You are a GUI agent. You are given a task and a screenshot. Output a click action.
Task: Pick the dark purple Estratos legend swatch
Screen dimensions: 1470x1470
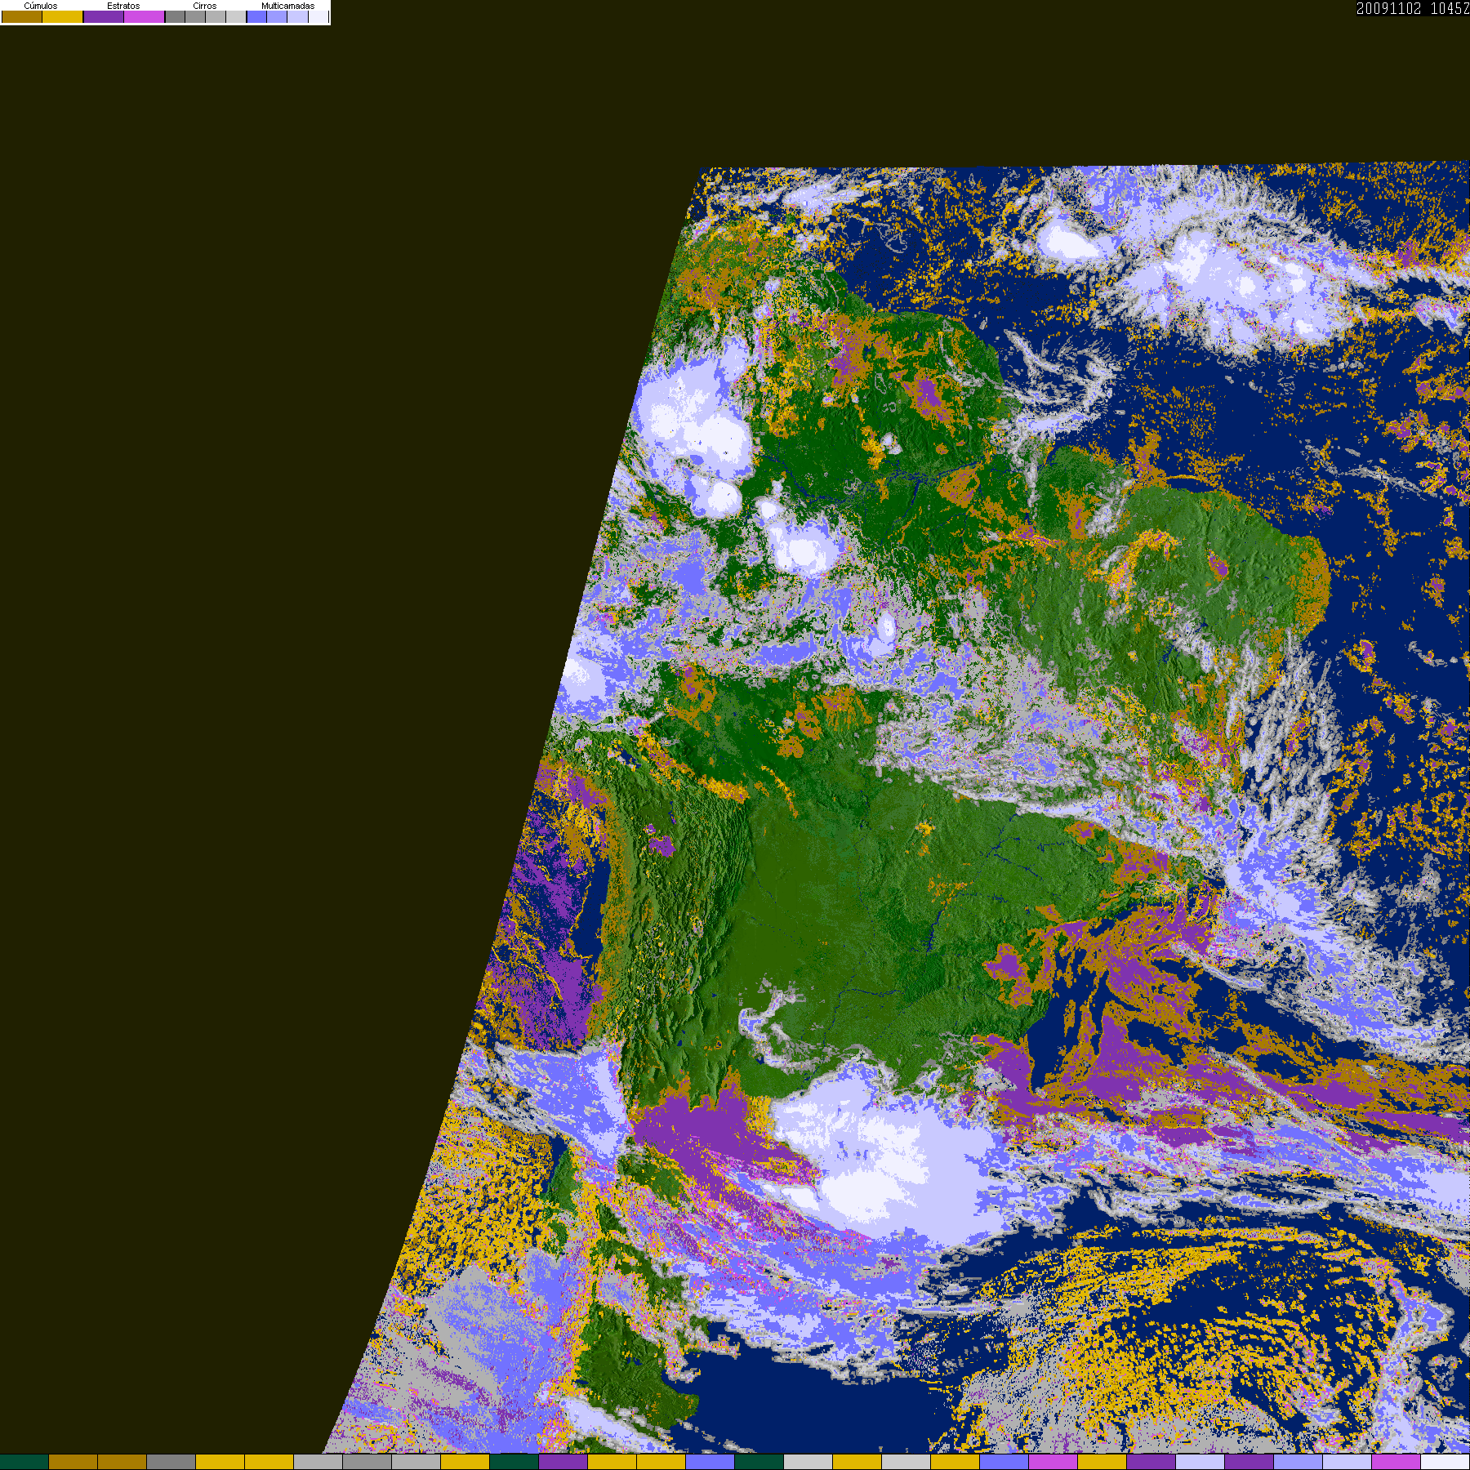pos(104,17)
